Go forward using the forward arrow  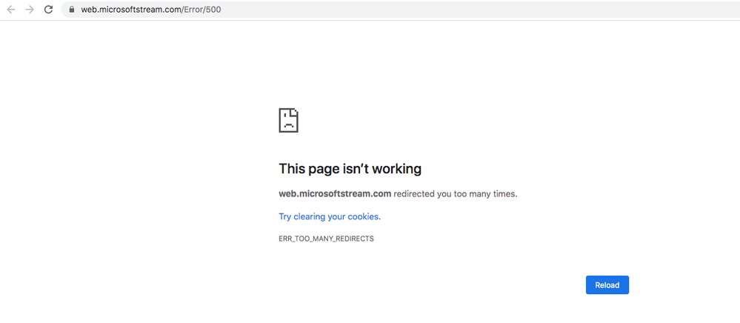click(30, 10)
